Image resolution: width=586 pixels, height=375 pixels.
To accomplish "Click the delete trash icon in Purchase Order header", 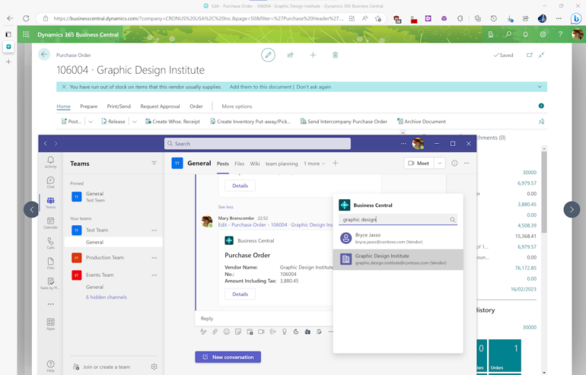I will point(335,55).
